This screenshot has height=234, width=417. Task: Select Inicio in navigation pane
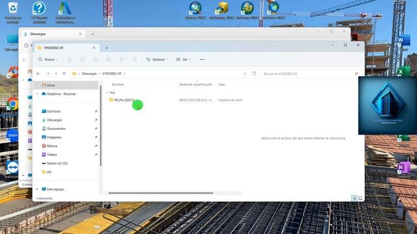[x=66, y=85]
